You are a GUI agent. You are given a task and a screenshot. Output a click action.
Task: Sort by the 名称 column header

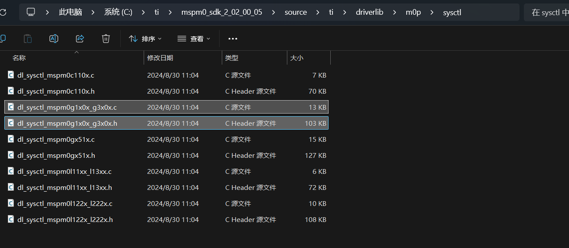coord(19,58)
